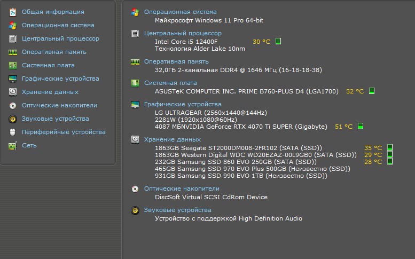Click optical disc icon in sidebar
The height and width of the screenshot is (259, 415).
pos(13,106)
